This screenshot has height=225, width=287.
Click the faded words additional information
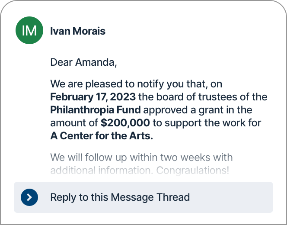(102, 170)
